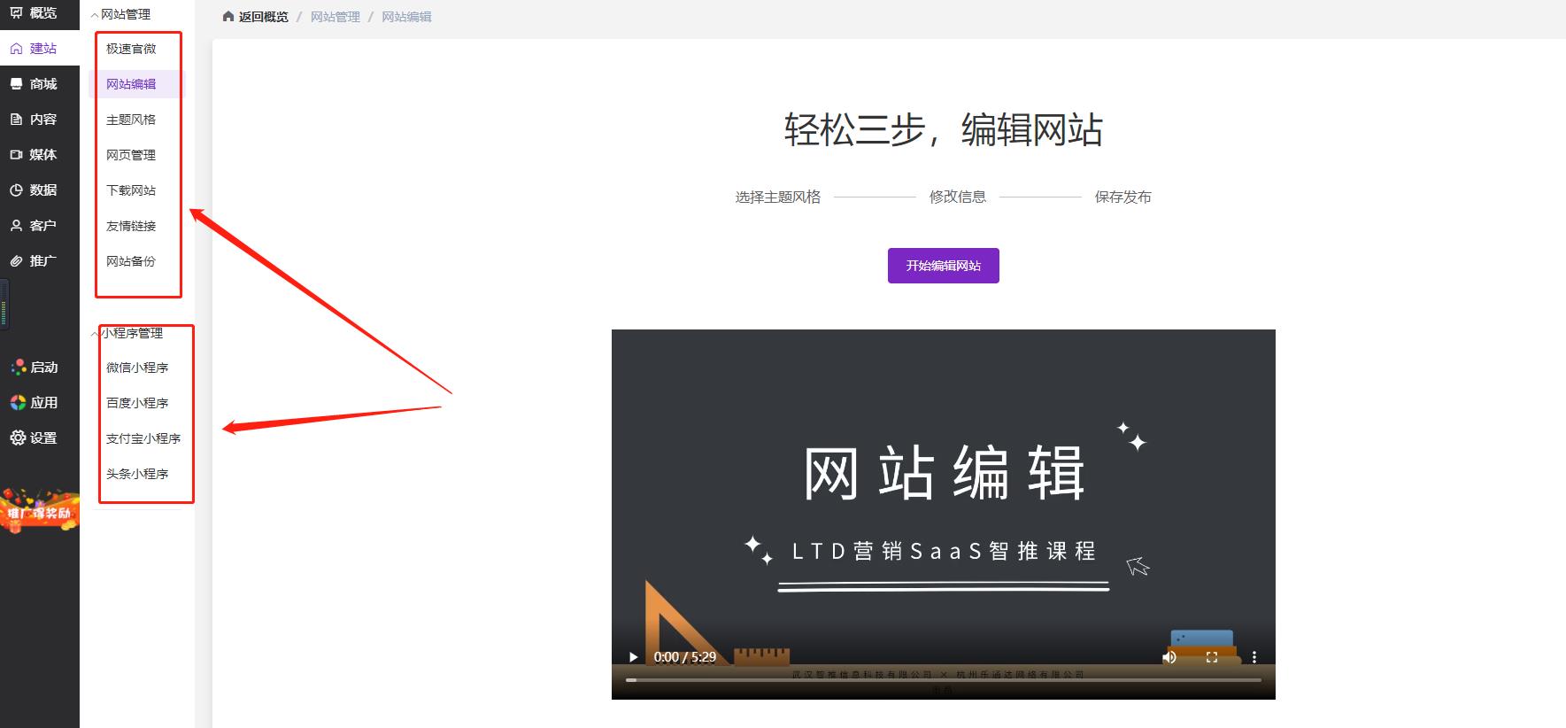The height and width of the screenshot is (728, 1566).
Task: Open the 友情链接 menu item
Action: point(131,226)
